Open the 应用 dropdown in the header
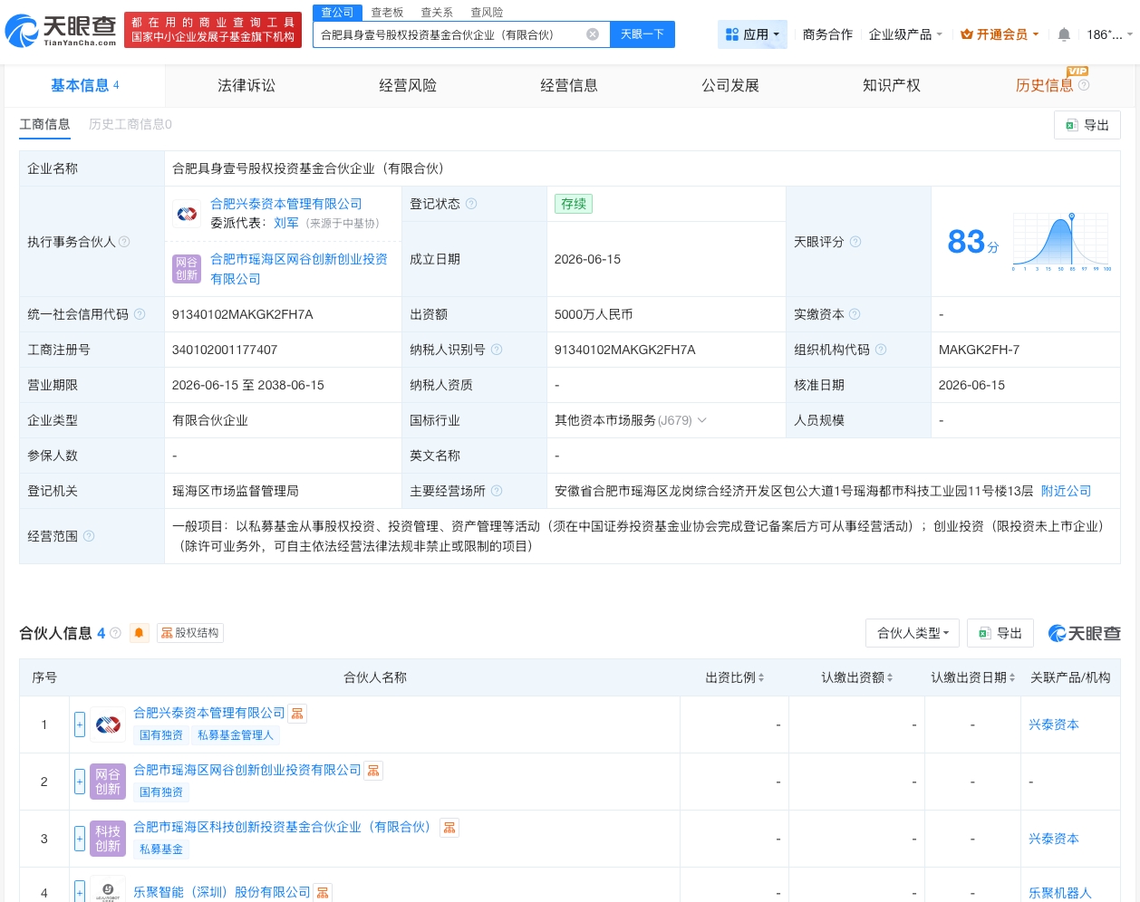 [x=753, y=34]
